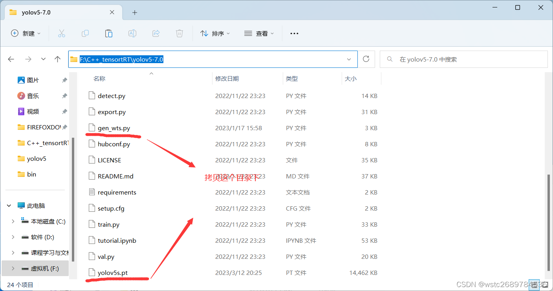The width and height of the screenshot is (553, 291).
Task: Click the Paste clipboard icon
Action: click(x=109, y=34)
